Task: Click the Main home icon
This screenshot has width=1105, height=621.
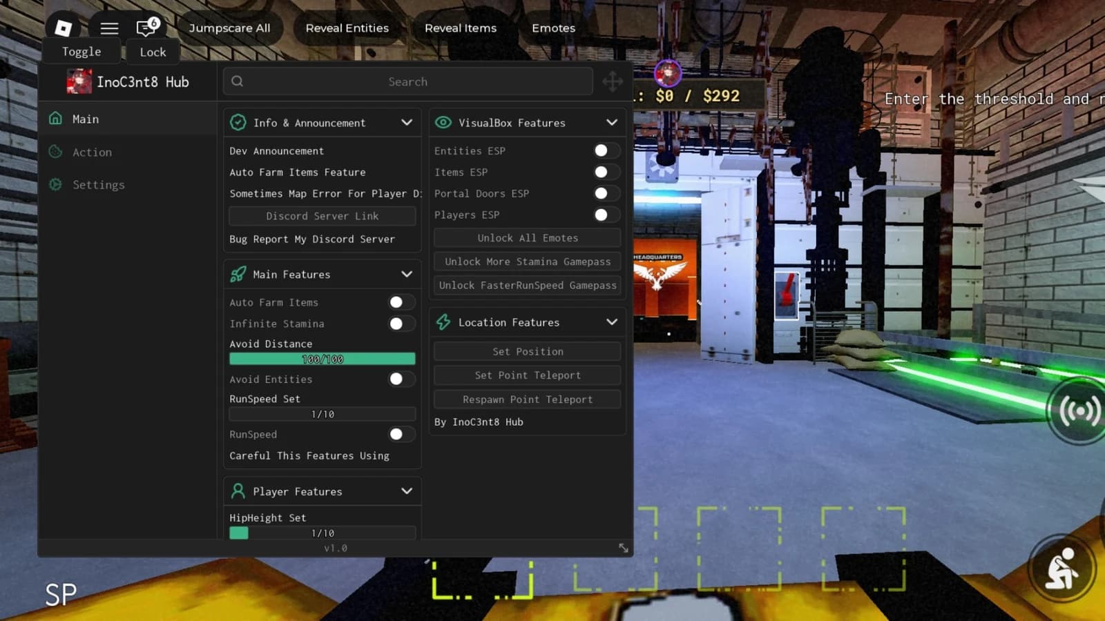Action: click(x=56, y=119)
